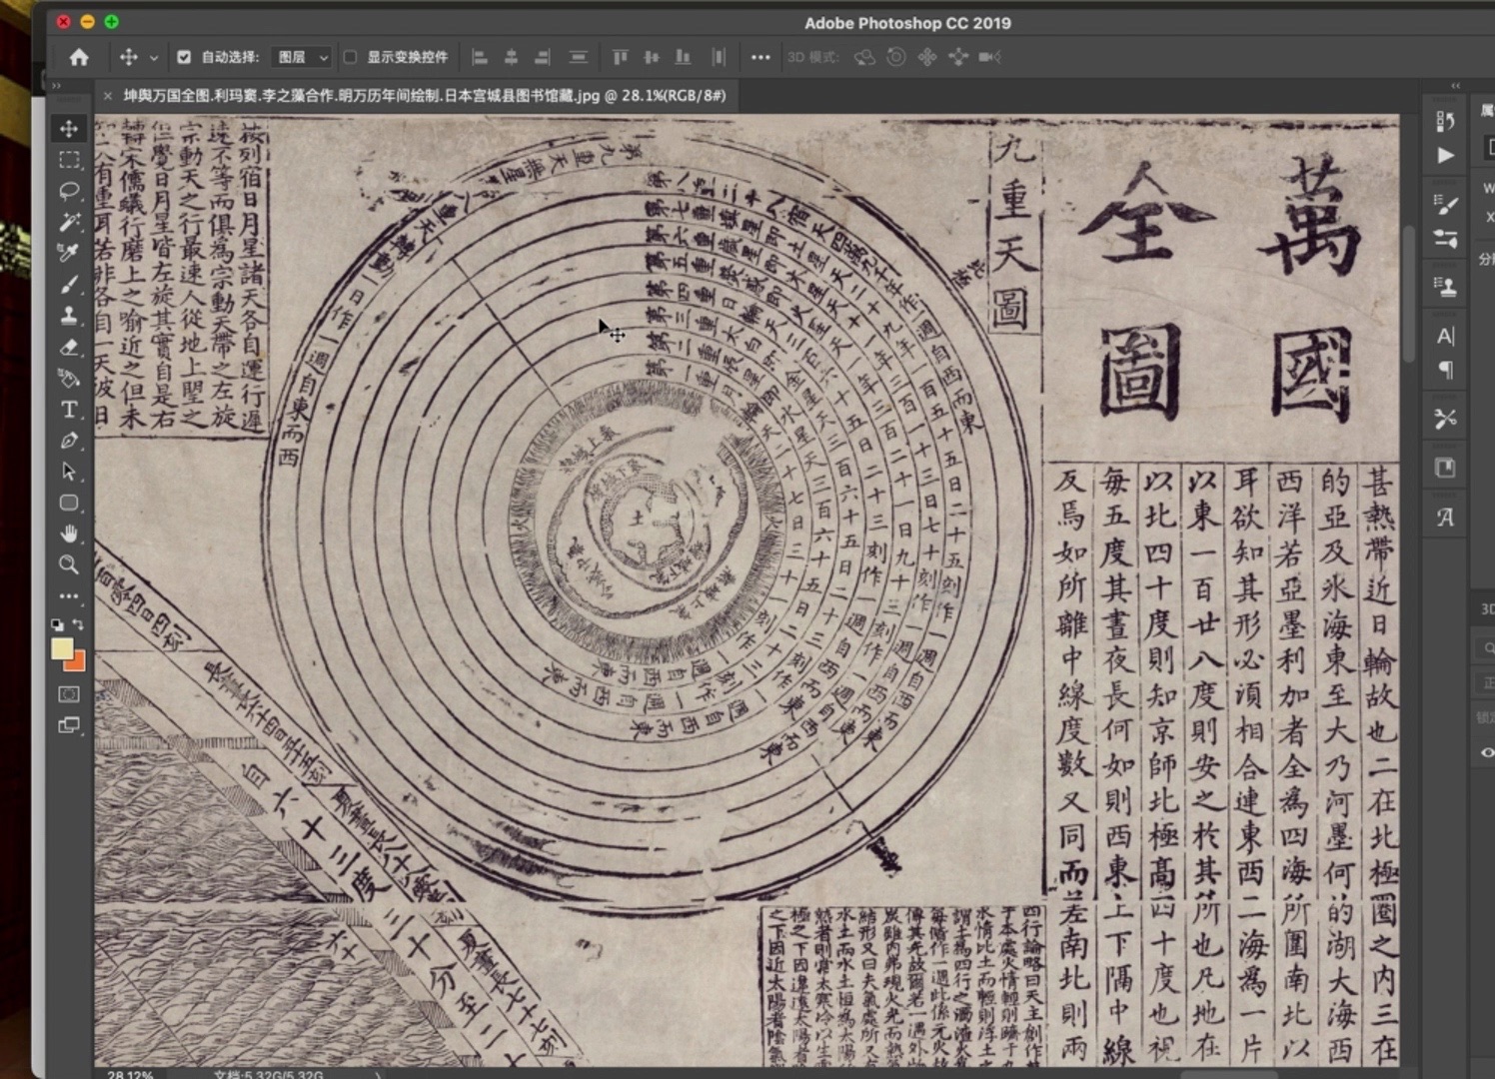Viewport: 1495px width, 1079px height.
Task: Click the 28.12% zoom level field
Action: 130,1075
